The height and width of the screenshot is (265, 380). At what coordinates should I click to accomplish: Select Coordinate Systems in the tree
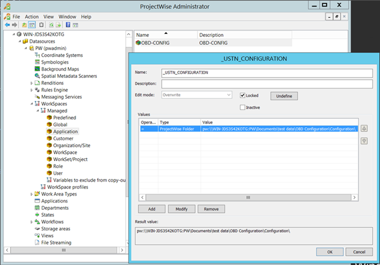[62, 55]
